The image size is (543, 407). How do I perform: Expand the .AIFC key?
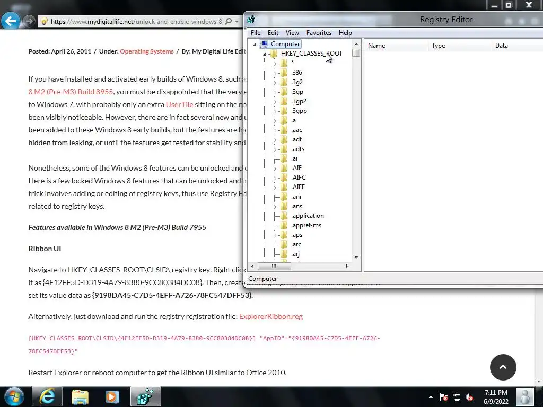[275, 178]
